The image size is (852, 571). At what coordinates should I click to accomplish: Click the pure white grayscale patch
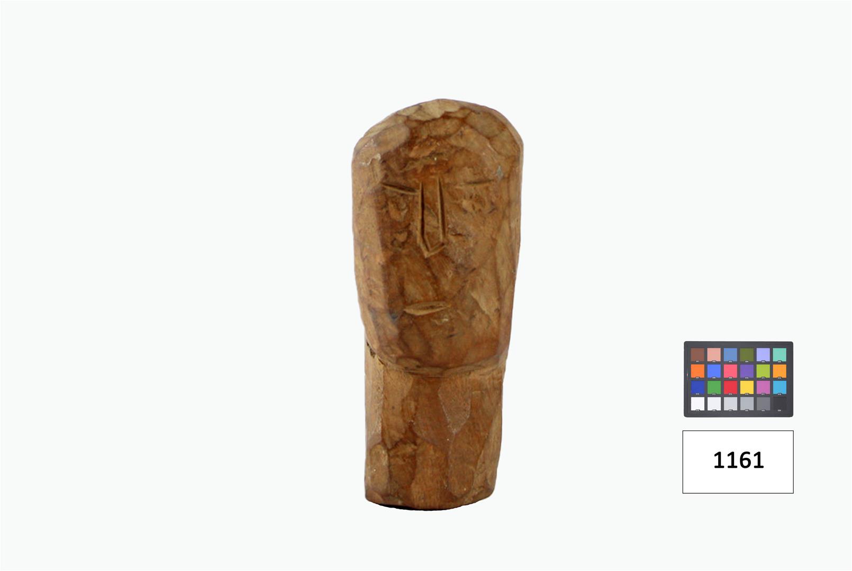click(x=697, y=404)
